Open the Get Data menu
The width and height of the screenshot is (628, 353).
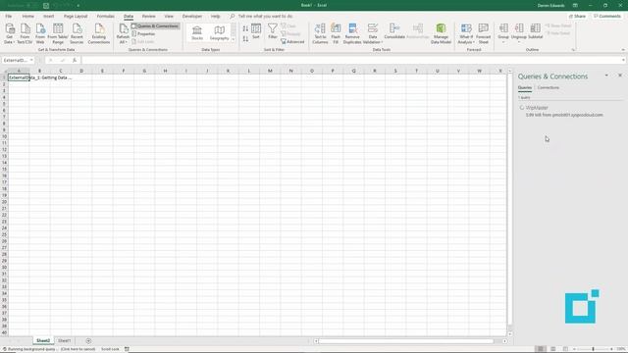[x=9, y=33]
